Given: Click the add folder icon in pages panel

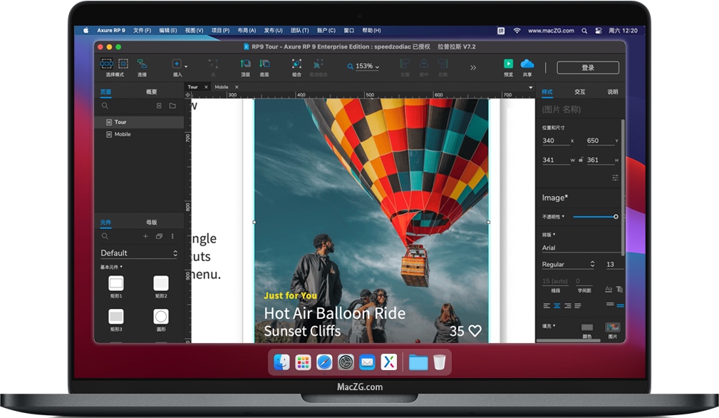Looking at the screenshot, I should pos(172,106).
